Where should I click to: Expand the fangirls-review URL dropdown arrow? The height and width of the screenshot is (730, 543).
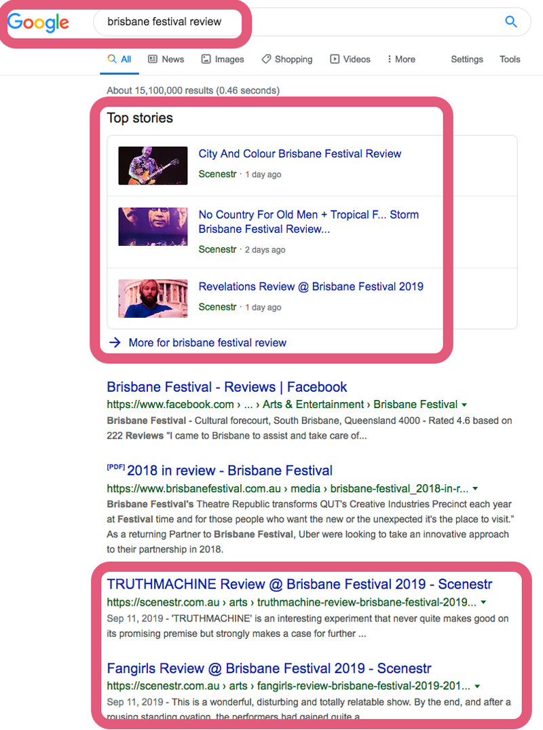tap(477, 687)
